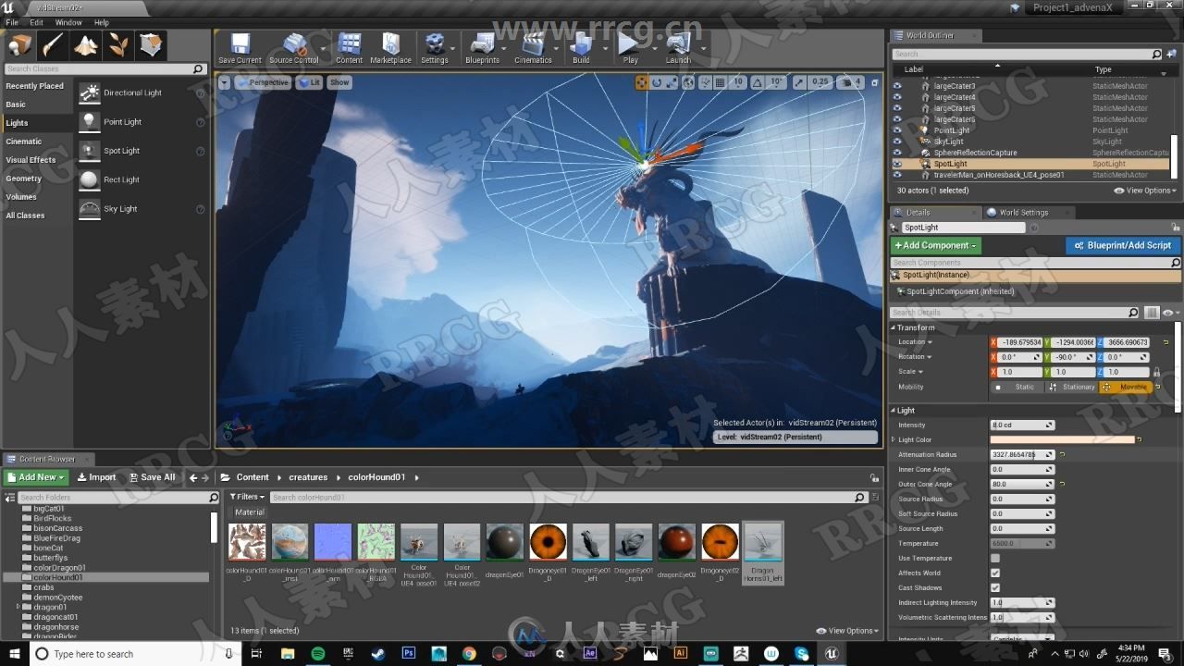The width and height of the screenshot is (1184, 666).
Task: Collapse the Transform section
Action: 894,327
